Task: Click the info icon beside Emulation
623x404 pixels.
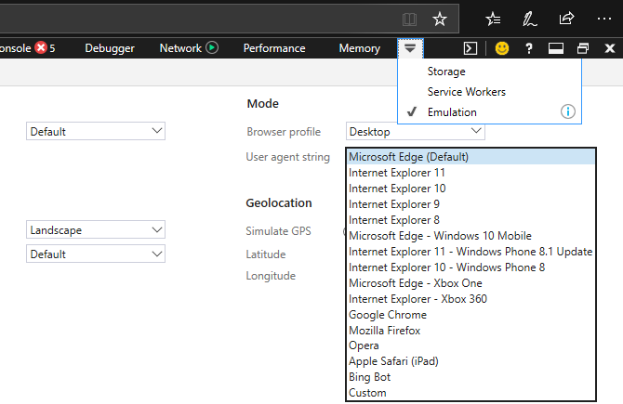Action: pos(567,111)
